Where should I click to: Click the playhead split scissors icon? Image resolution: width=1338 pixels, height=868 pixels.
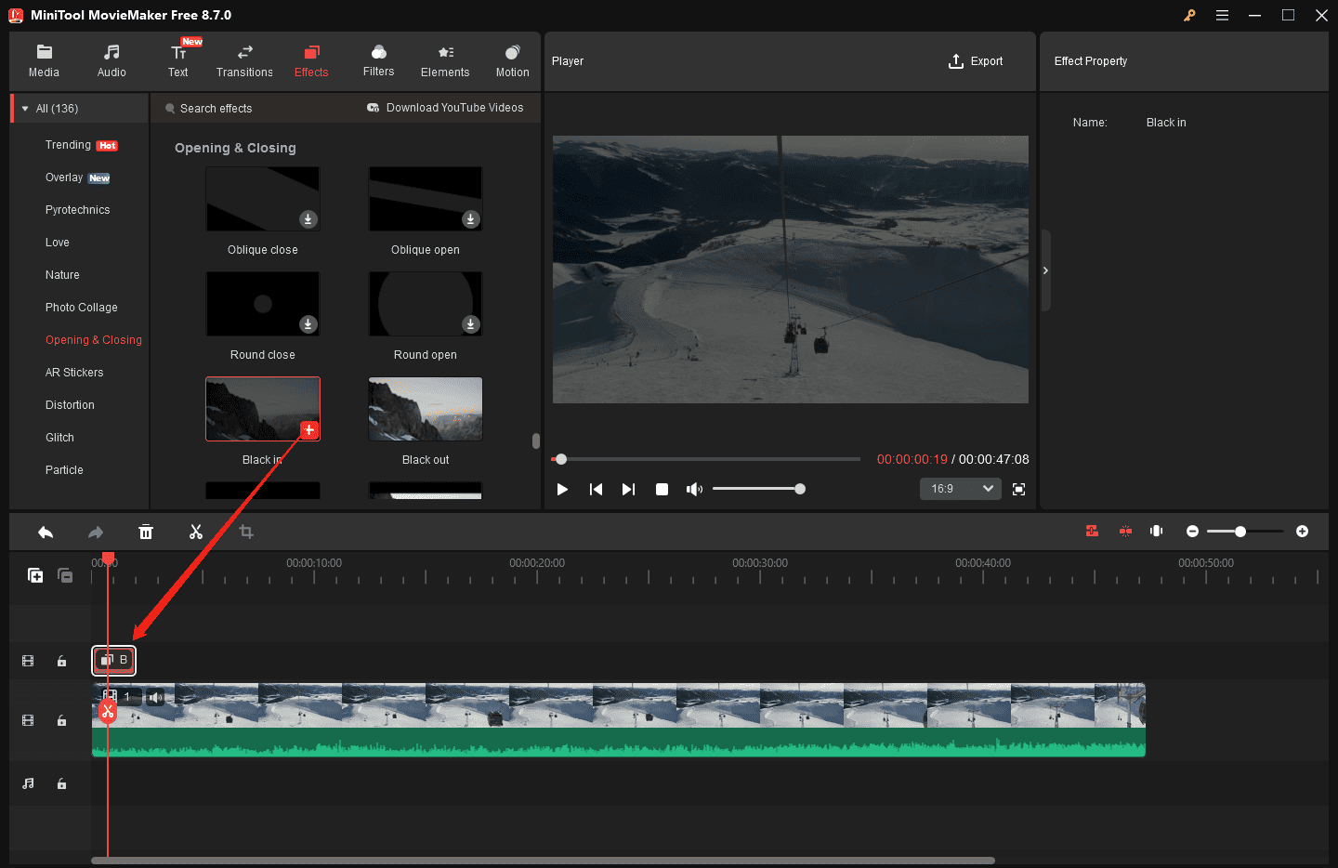[108, 712]
